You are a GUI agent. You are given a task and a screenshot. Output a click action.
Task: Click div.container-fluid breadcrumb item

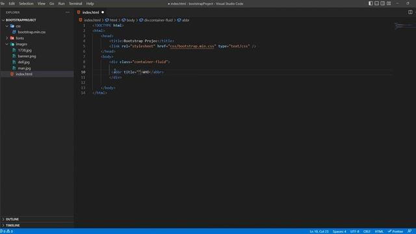pyautogui.click(x=158, y=20)
